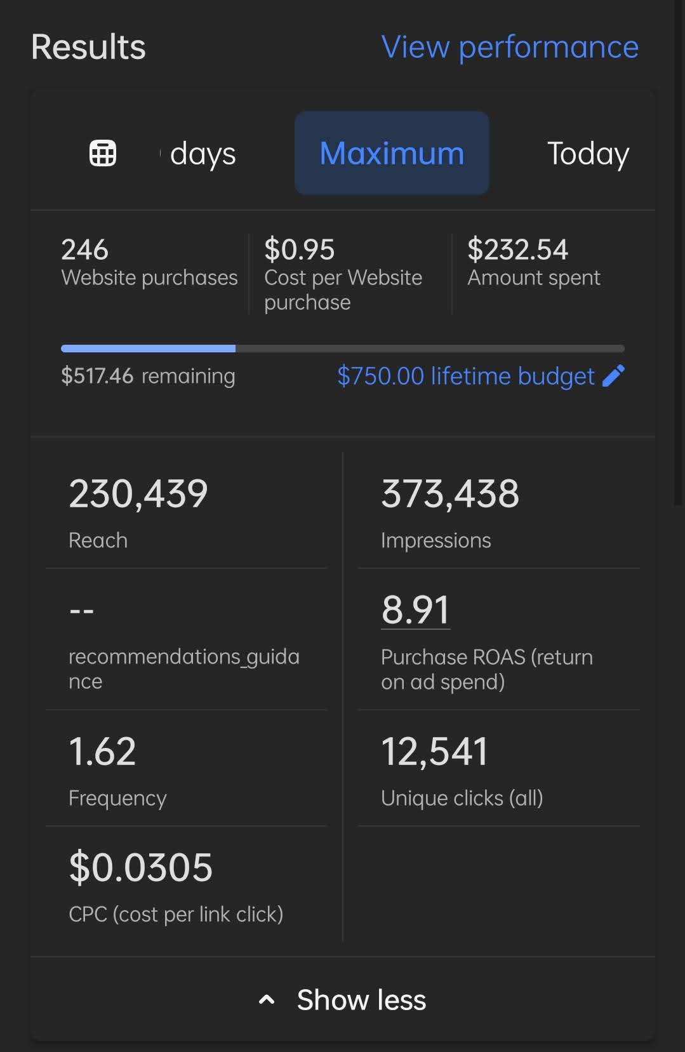Tap the underlined 8.91 Purchase ROAS value

pos(415,610)
